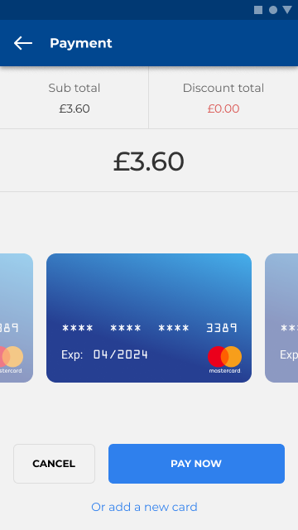This screenshot has width=298, height=530.
Task: Tap the back arrow icon
Action: [23, 43]
